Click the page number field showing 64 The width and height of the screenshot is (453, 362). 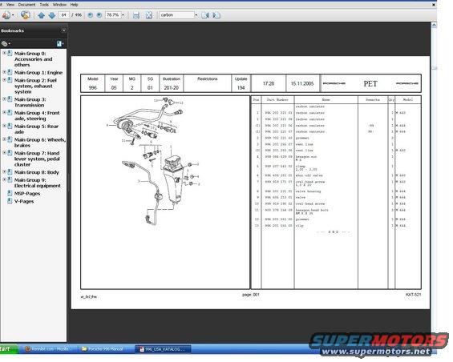64,14
